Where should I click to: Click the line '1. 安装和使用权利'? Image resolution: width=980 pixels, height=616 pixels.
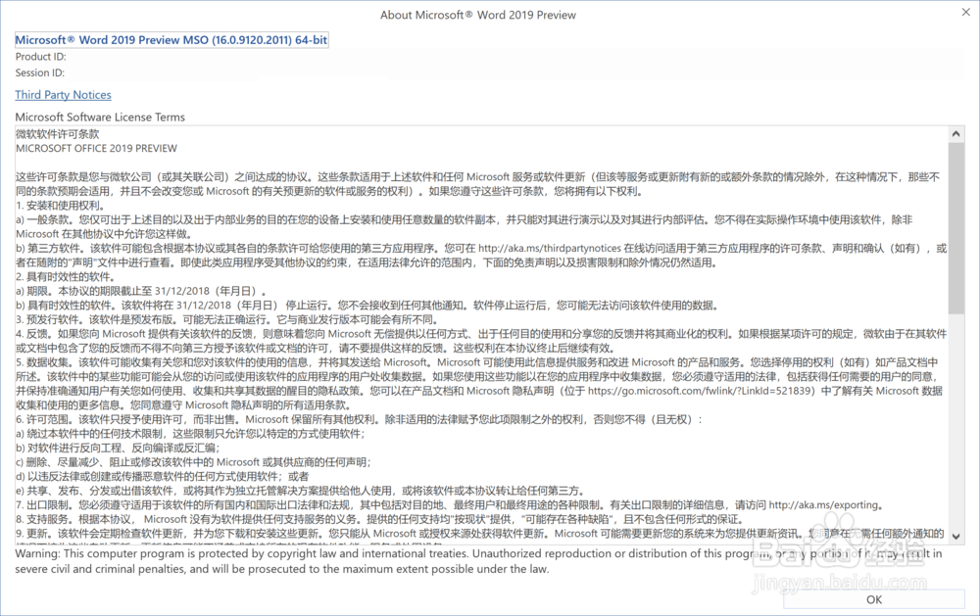click(x=61, y=206)
